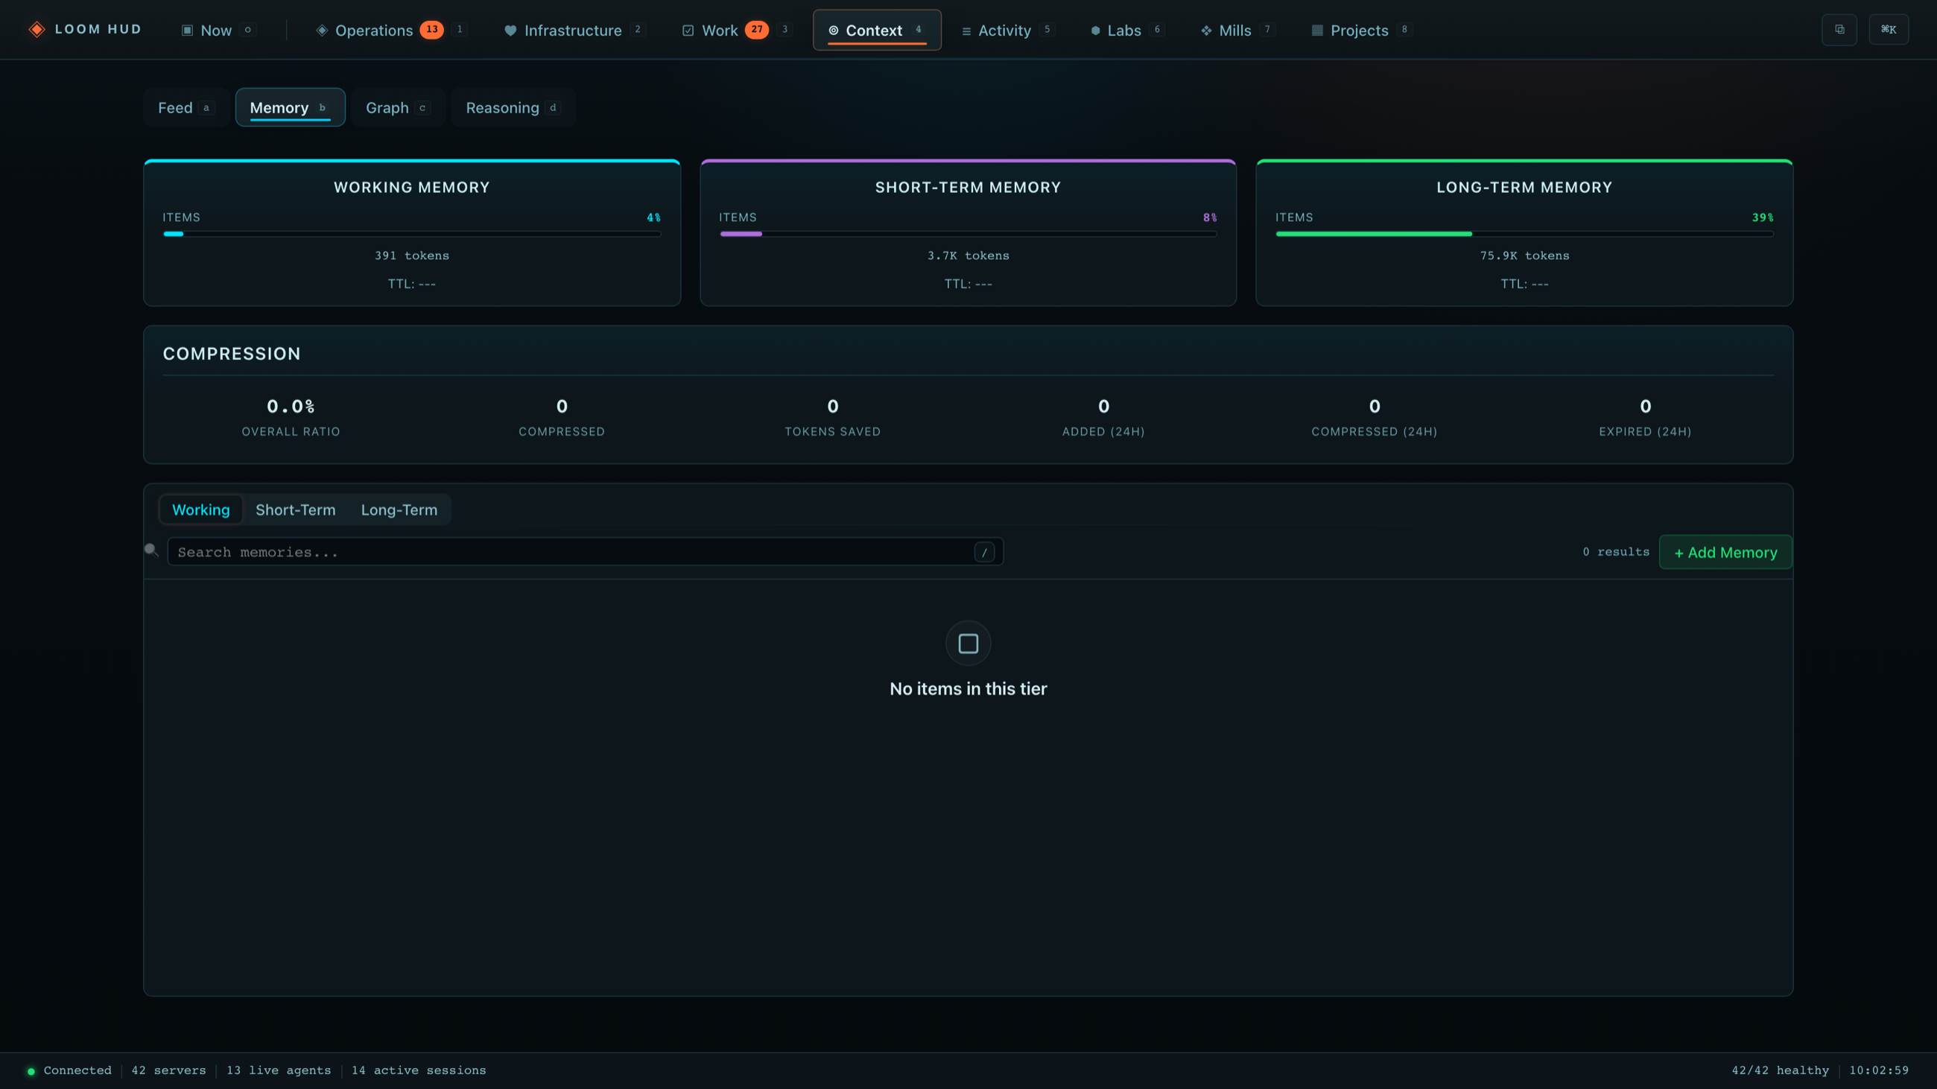1937x1089 pixels.
Task: Select the Long-Term memory tier
Action: (x=399, y=509)
